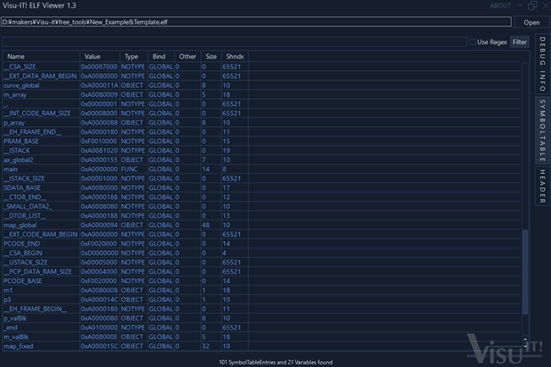Viewport: 551px width, 367px height.
Task: Click value 0xD0000000 of __CSA_BEGIN
Action: pyautogui.click(x=99, y=253)
